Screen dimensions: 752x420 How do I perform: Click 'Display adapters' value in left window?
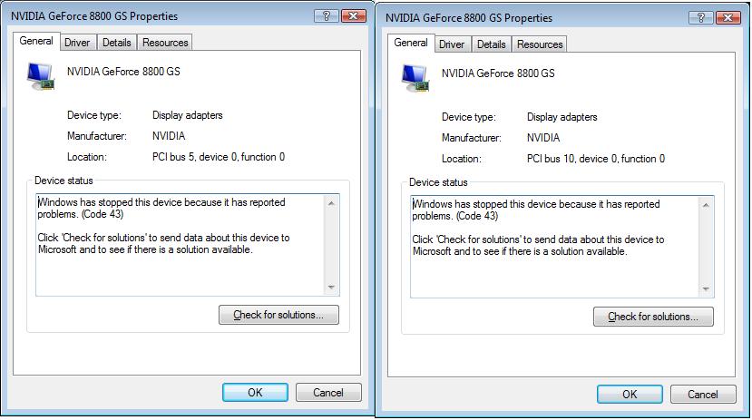[x=188, y=115]
